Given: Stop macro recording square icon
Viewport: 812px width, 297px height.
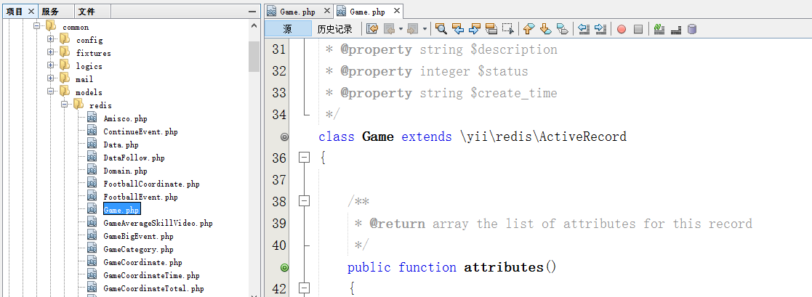Looking at the screenshot, I should [x=638, y=30].
